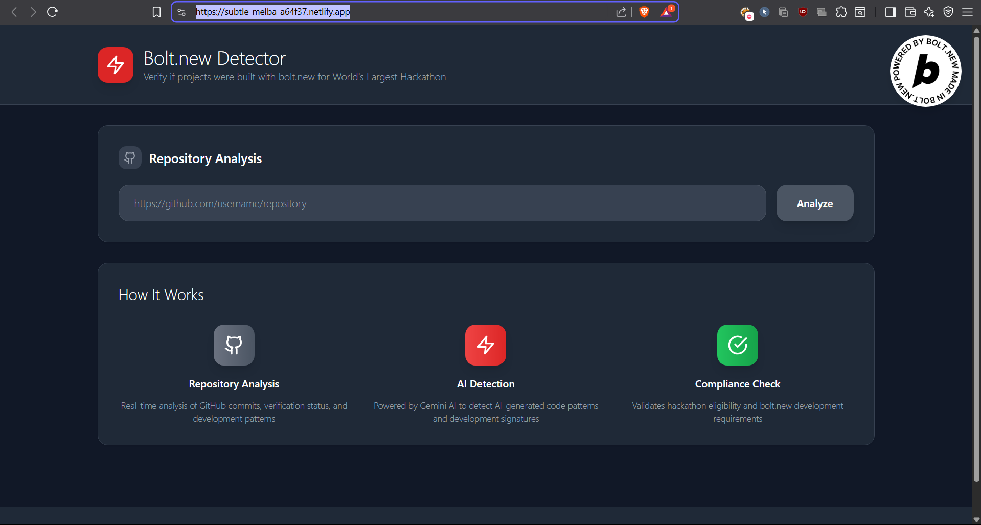The width and height of the screenshot is (981, 525).
Task: Click the red Bolt lightning logo in the header
Action: point(116,65)
